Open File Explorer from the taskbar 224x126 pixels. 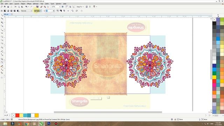(x=5, y=124)
